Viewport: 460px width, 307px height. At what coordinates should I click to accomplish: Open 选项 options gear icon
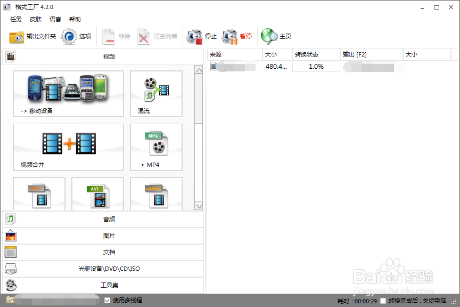pos(69,36)
